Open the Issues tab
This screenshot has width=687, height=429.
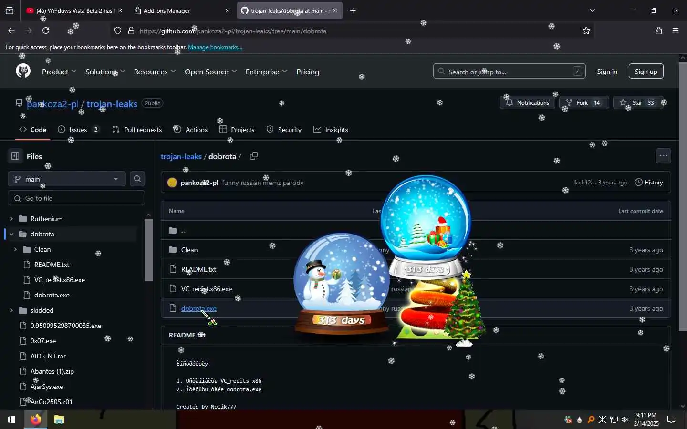pos(79,130)
